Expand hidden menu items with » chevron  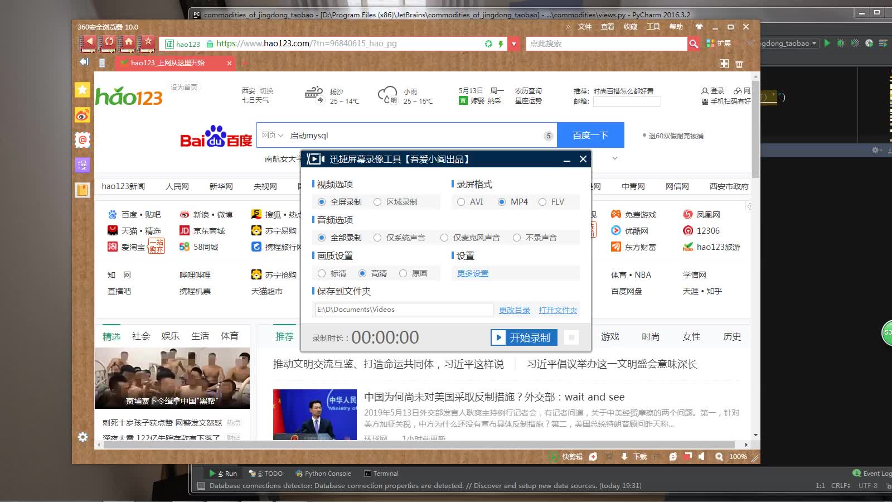click(x=568, y=27)
